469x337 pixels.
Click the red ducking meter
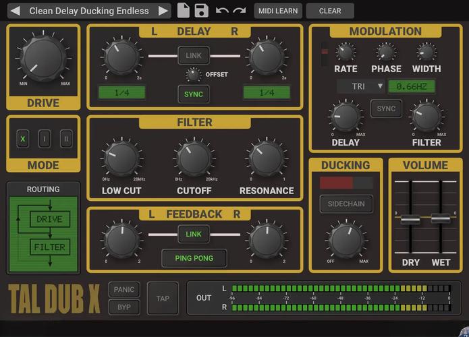click(346, 183)
